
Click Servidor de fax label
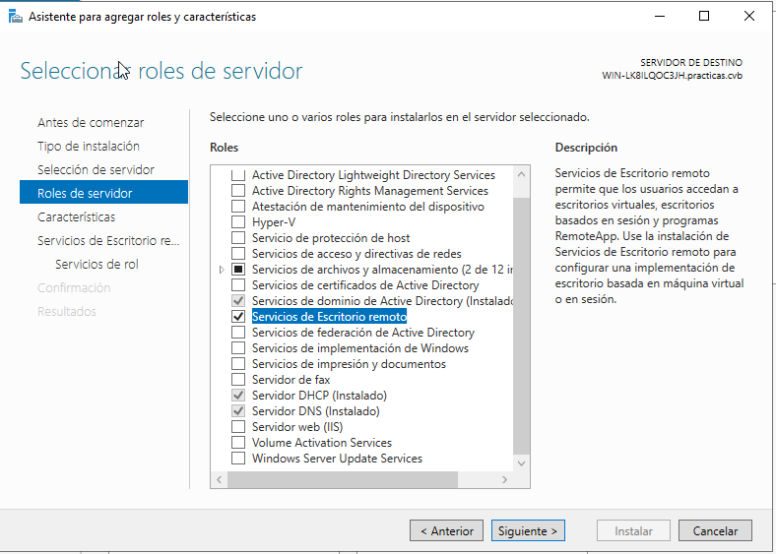291,380
